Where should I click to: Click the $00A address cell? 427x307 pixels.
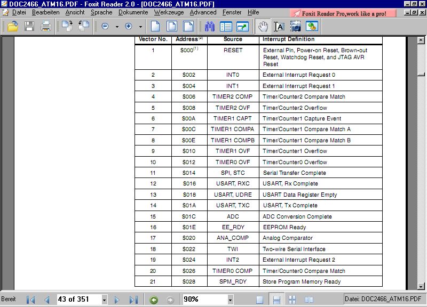coord(189,118)
